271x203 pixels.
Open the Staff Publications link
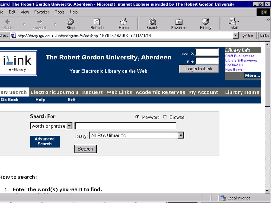pos(240,56)
